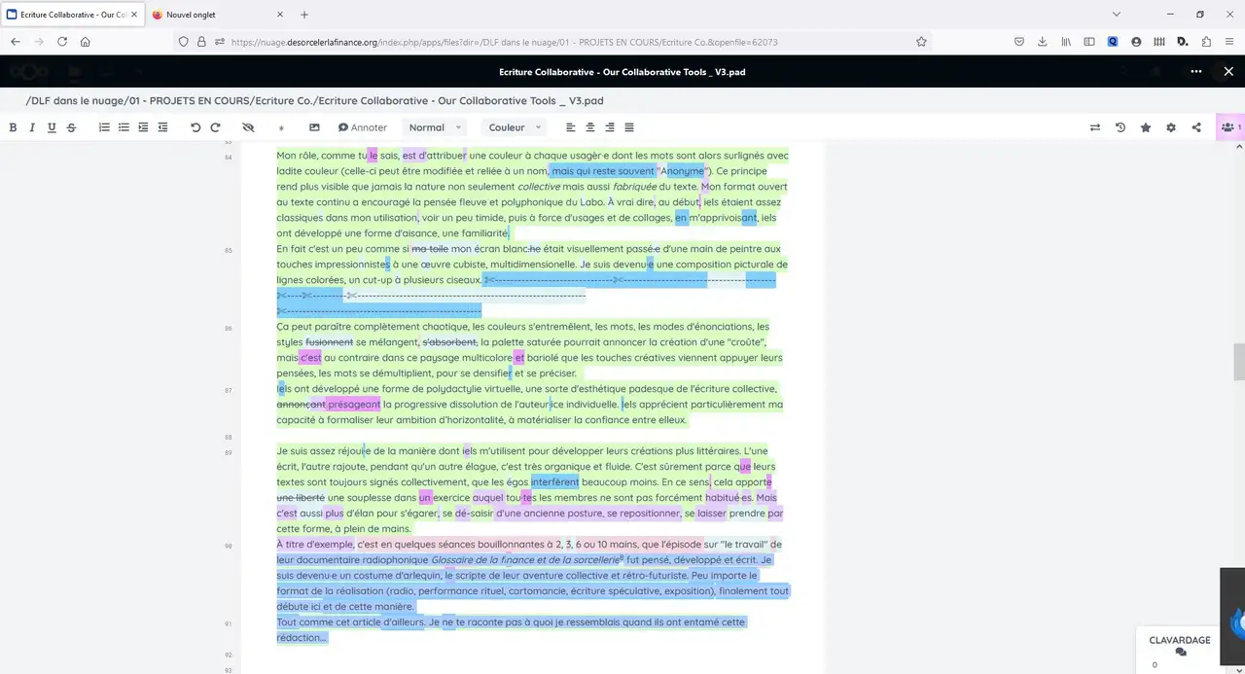Viewport: 1245px width, 674px height.
Task: Toggle italic text formatting
Action: [x=32, y=127]
